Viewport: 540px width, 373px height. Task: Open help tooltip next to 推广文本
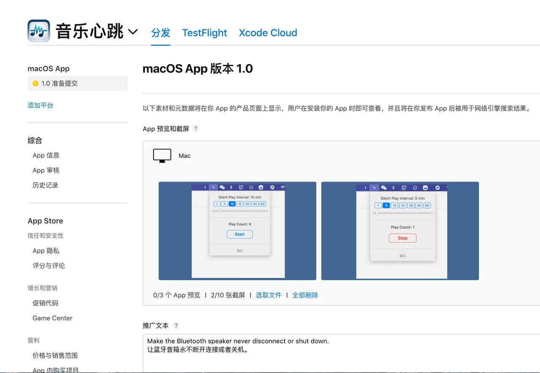coord(176,325)
